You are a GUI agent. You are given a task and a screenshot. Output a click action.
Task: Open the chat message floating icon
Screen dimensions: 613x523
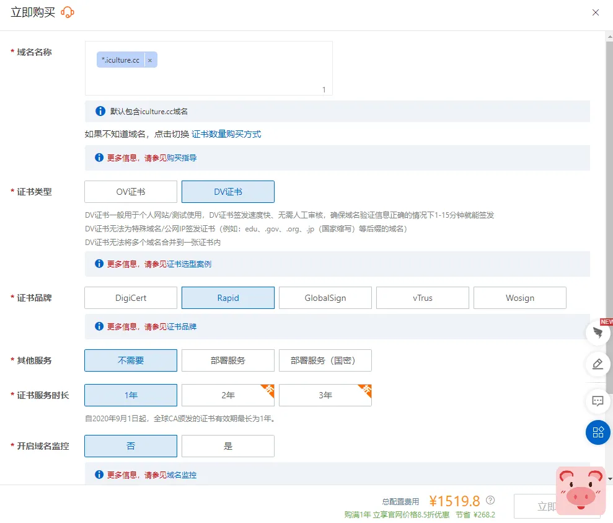click(598, 401)
